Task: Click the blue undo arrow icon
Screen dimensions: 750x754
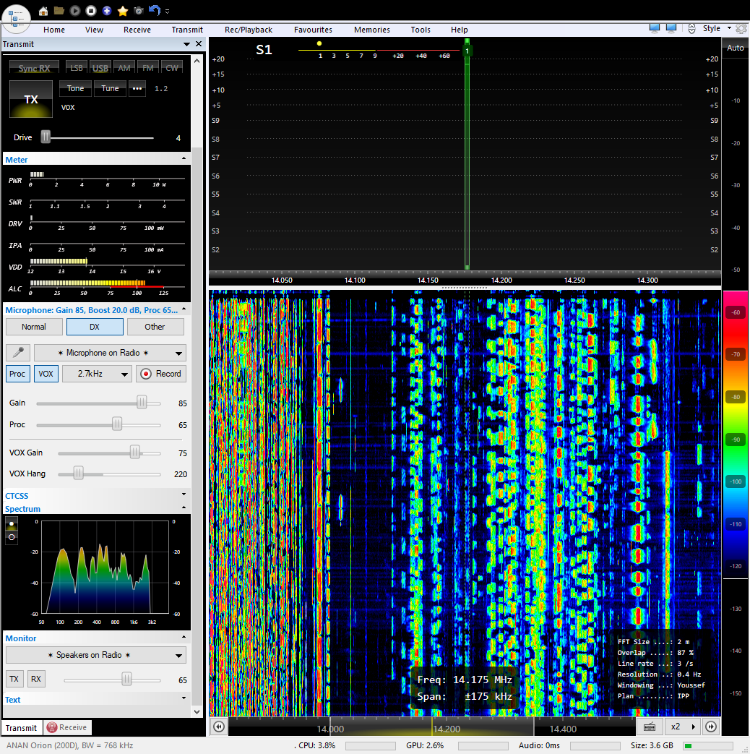Action: (154, 11)
